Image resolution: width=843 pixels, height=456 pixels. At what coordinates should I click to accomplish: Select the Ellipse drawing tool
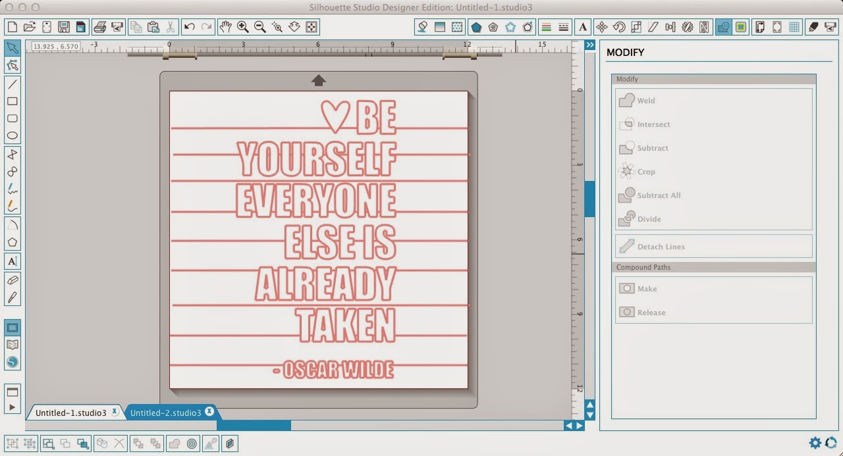pyautogui.click(x=13, y=136)
